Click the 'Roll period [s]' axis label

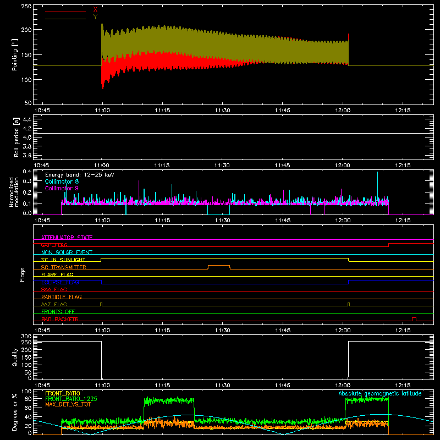pyautogui.click(x=16, y=137)
